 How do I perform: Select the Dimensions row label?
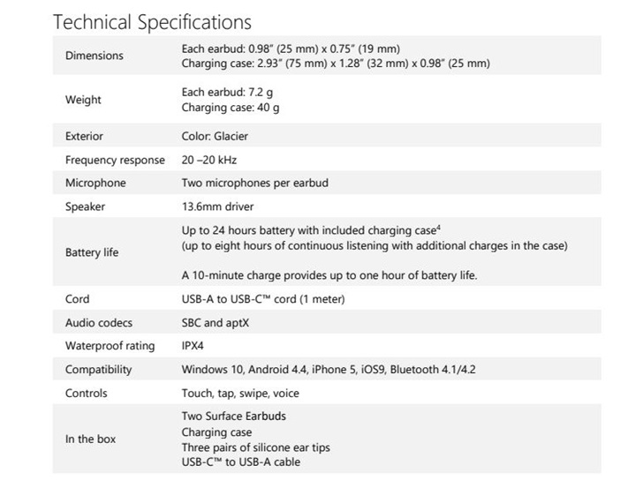tap(95, 56)
